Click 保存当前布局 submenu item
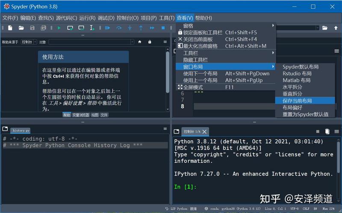Screen dimensions: 342x213 (305, 101)
